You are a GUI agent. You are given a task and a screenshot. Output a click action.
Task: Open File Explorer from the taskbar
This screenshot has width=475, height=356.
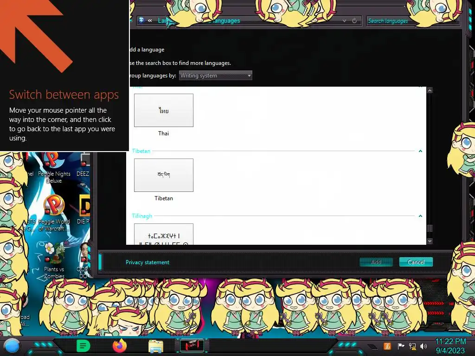coord(156,346)
